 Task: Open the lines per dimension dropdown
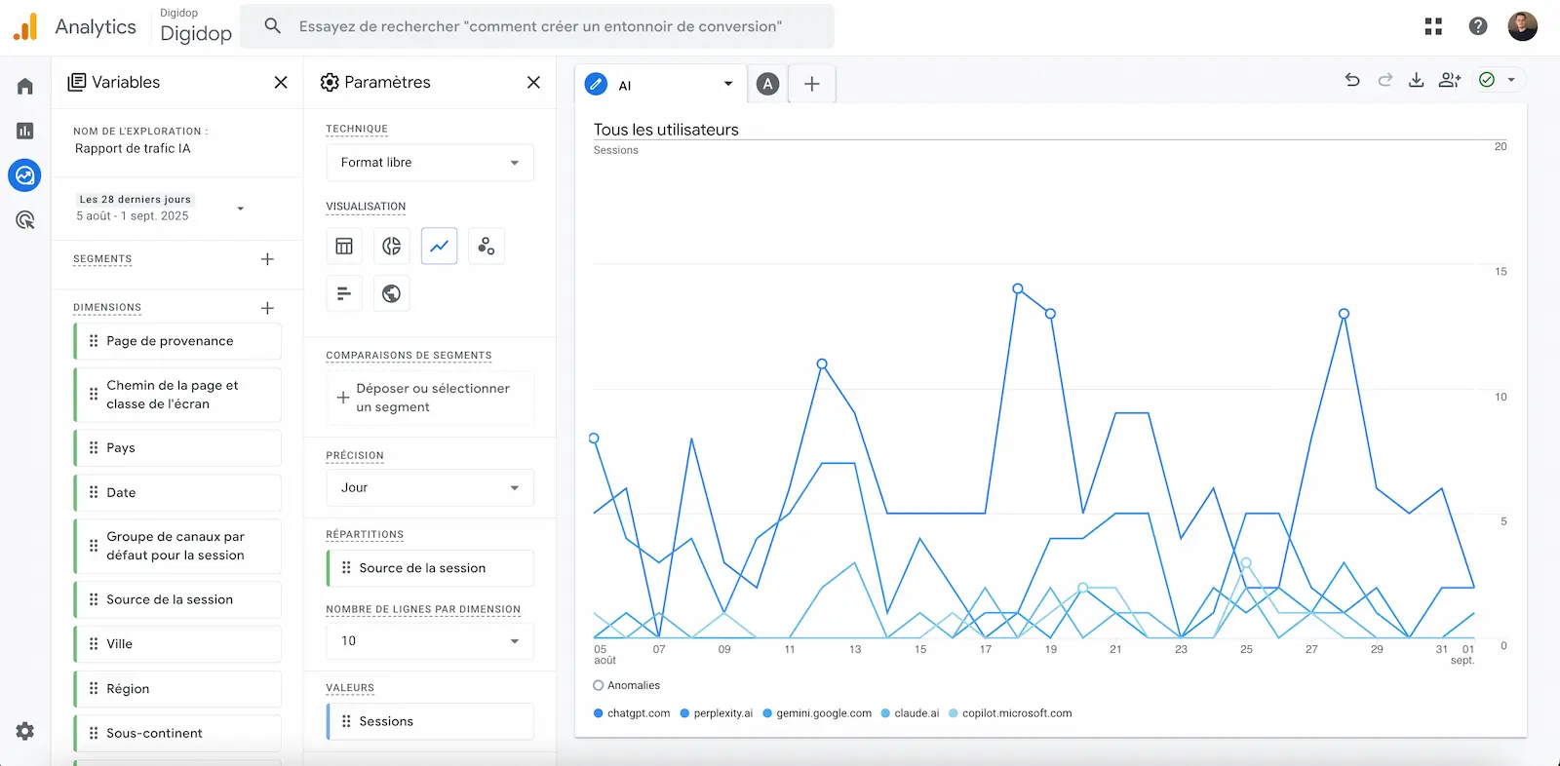point(430,641)
